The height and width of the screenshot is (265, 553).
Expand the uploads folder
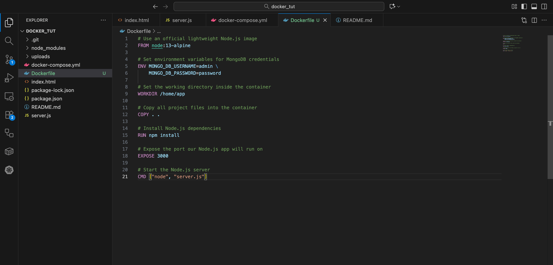point(40,56)
